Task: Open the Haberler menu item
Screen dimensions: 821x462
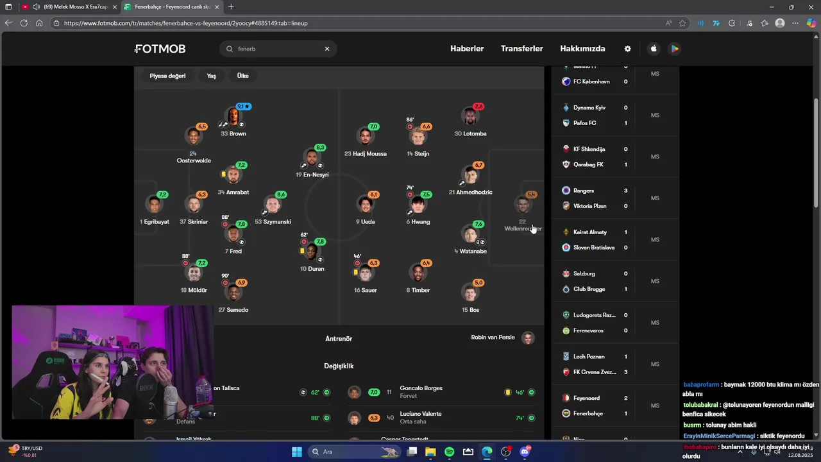Action: coord(467,49)
